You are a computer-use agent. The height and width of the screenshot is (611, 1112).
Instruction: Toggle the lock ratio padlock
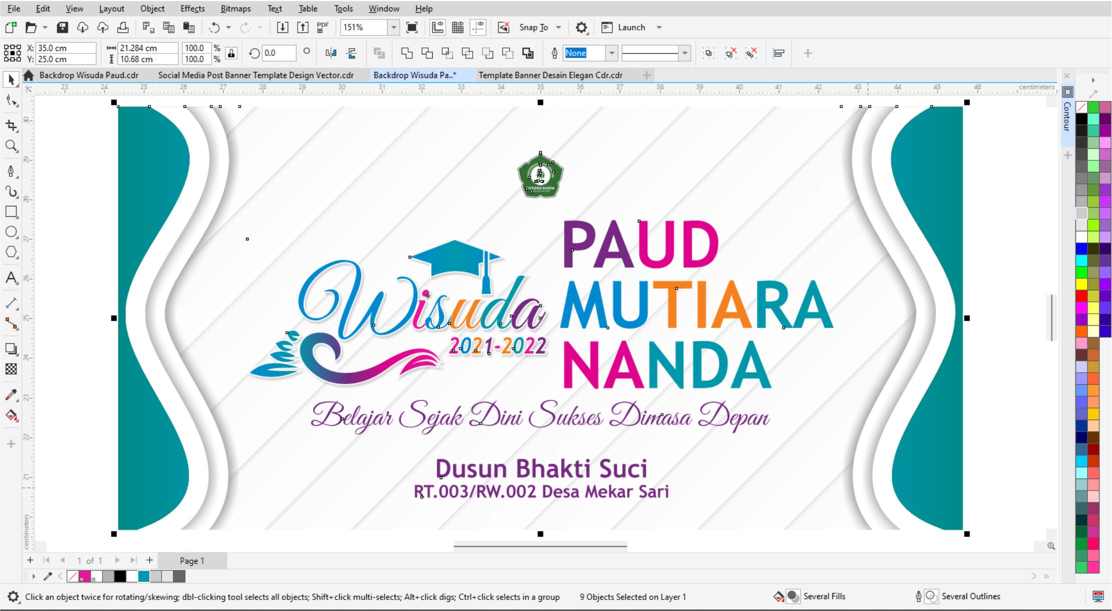231,53
